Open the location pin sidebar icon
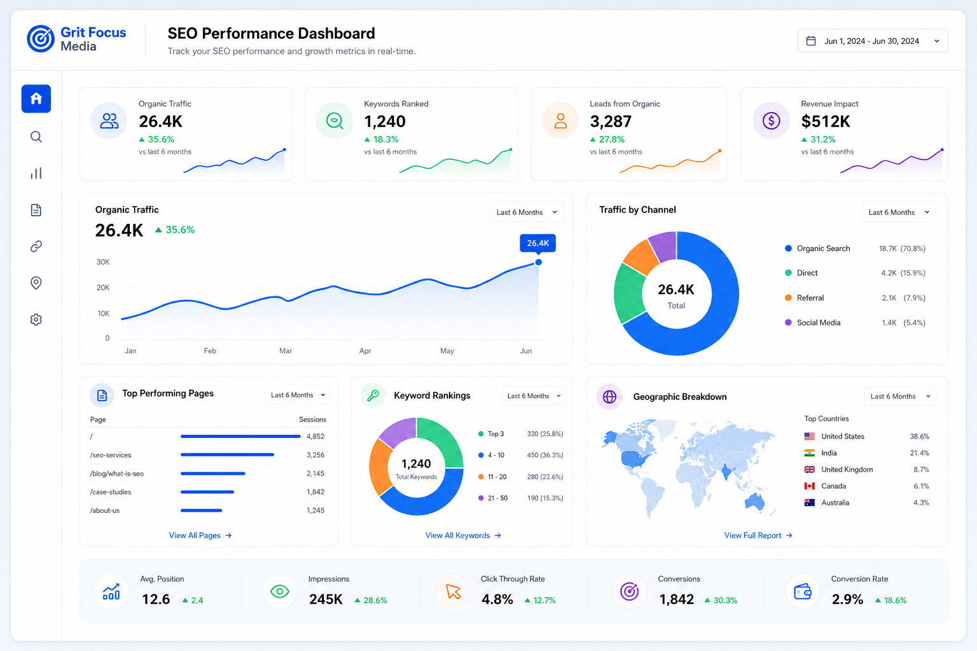977x651 pixels. [36, 283]
